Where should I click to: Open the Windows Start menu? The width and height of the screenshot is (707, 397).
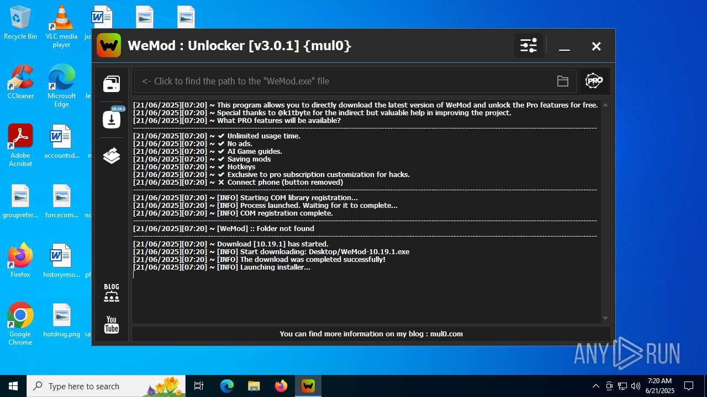pos(13,386)
